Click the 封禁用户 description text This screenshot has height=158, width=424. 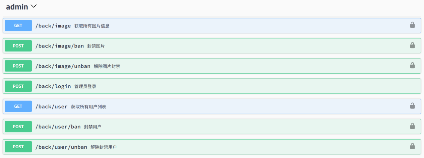pos(93,127)
